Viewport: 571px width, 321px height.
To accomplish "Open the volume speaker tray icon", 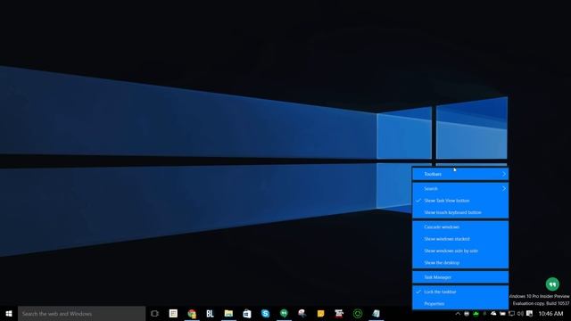I will (520, 313).
